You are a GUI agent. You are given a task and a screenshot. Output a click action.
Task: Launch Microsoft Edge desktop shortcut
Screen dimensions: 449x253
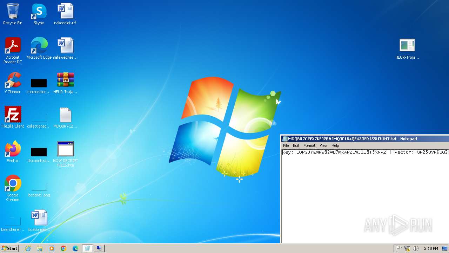(39, 48)
